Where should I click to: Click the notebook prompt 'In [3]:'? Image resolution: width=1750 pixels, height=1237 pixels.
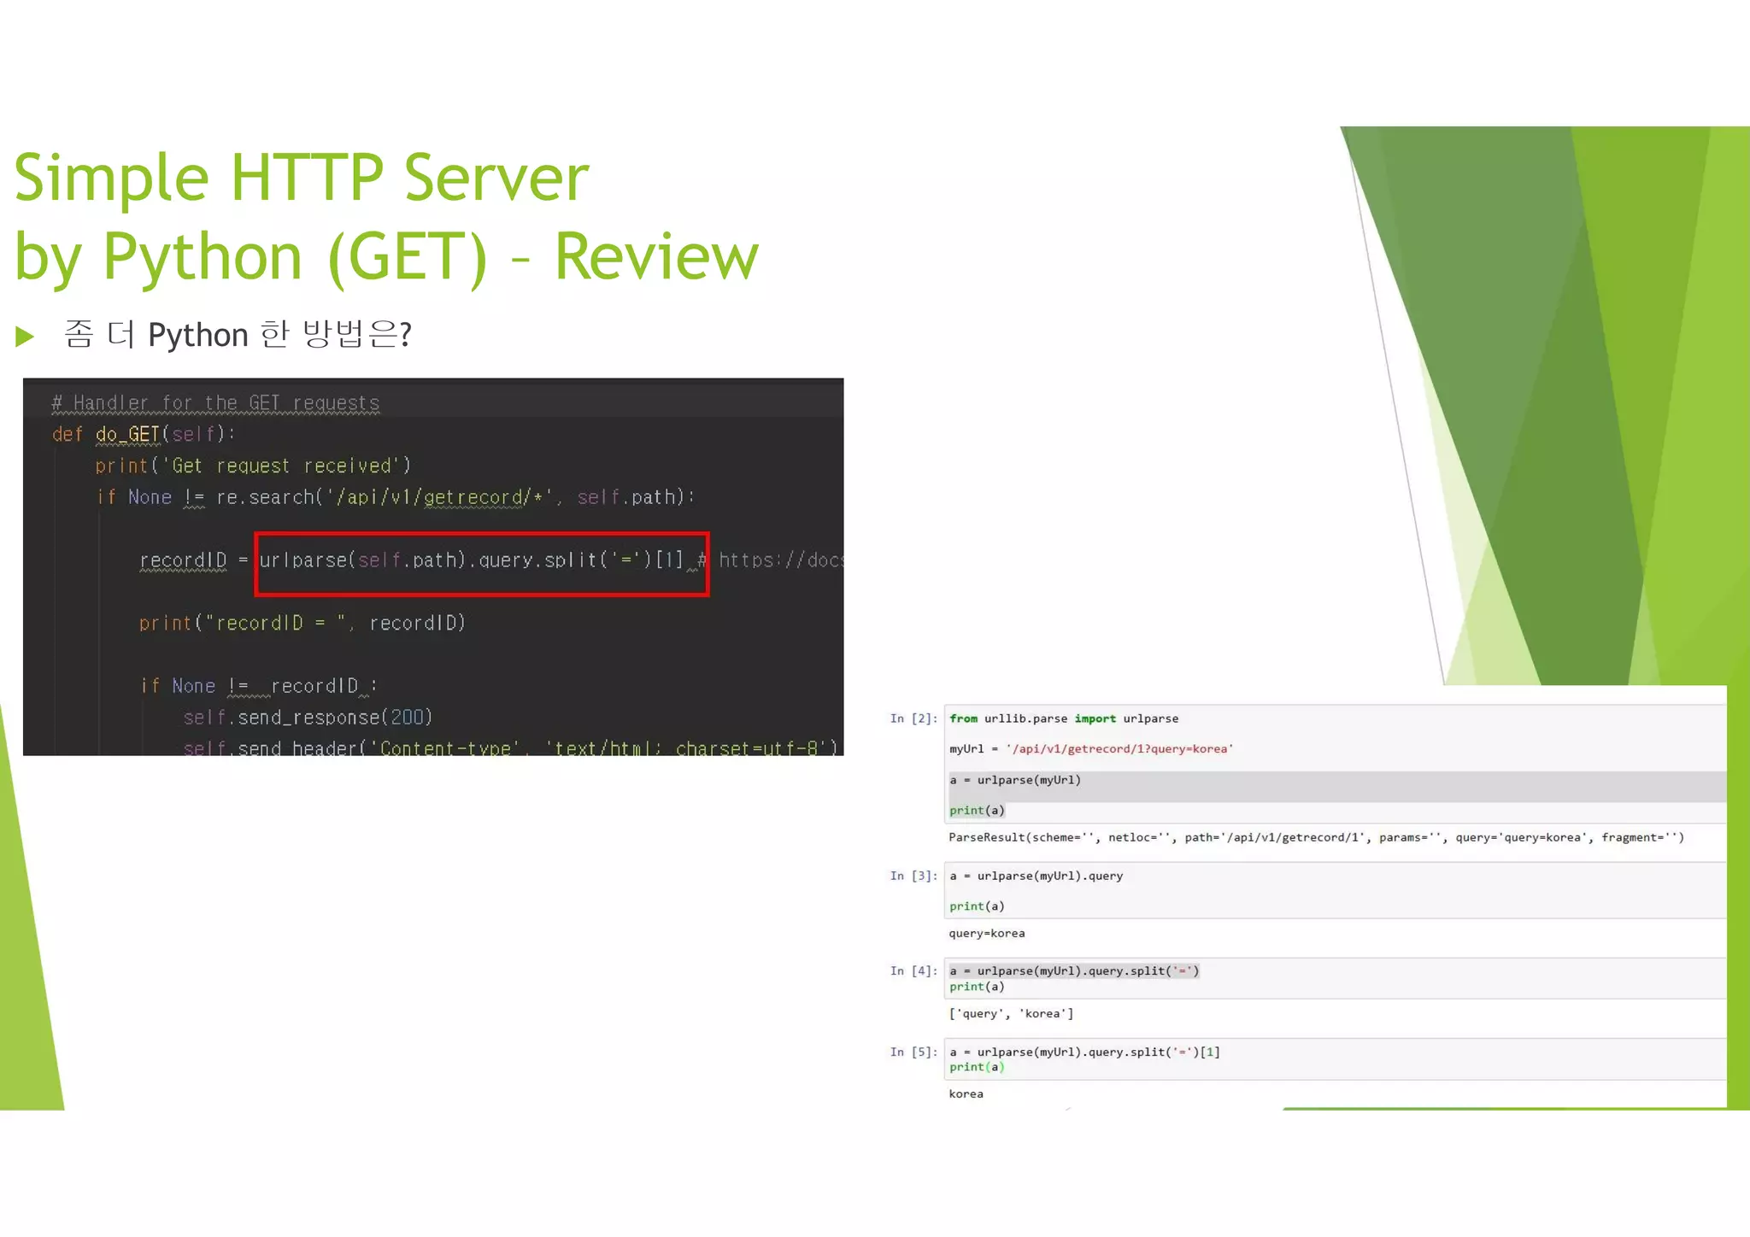click(x=913, y=876)
